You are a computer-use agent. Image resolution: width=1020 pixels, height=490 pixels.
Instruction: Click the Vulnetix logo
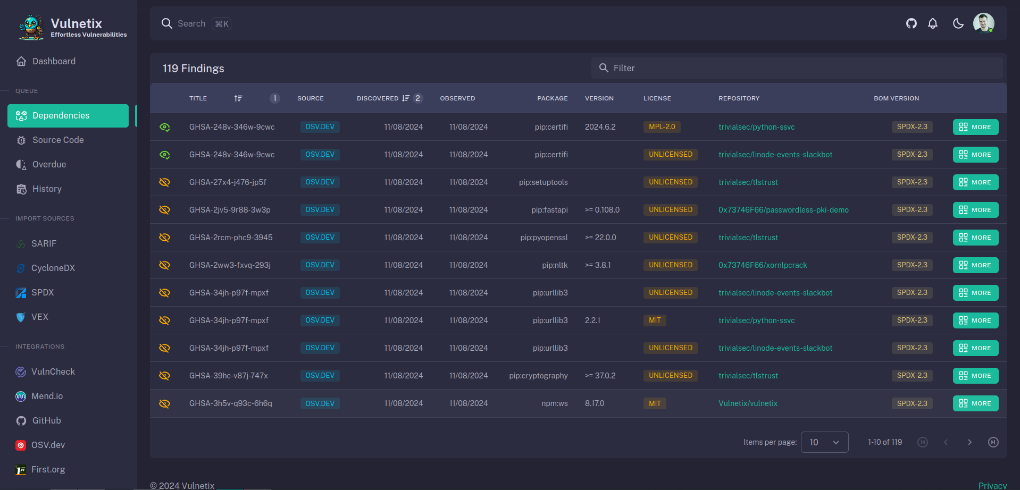click(x=31, y=27)
